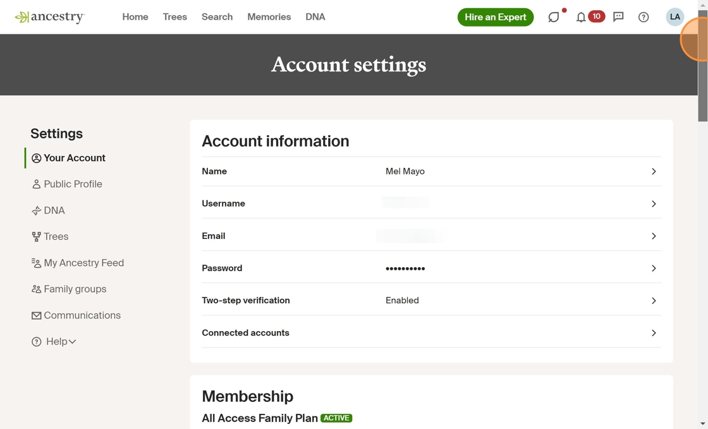Open the Name row chevron arrow

click(654, 171)
